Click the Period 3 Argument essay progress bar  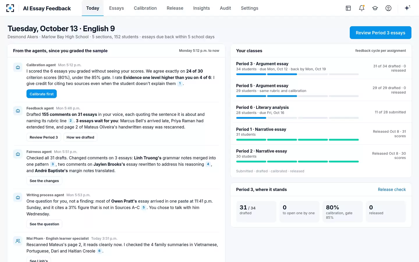point(297,74)
